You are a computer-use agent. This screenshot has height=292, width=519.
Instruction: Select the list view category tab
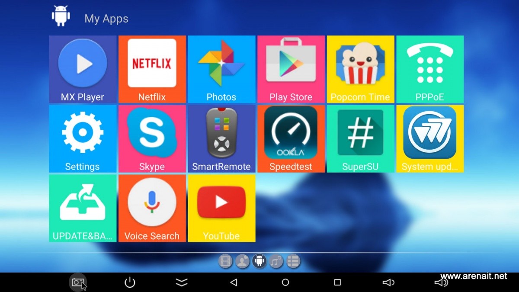pos(293,261)
